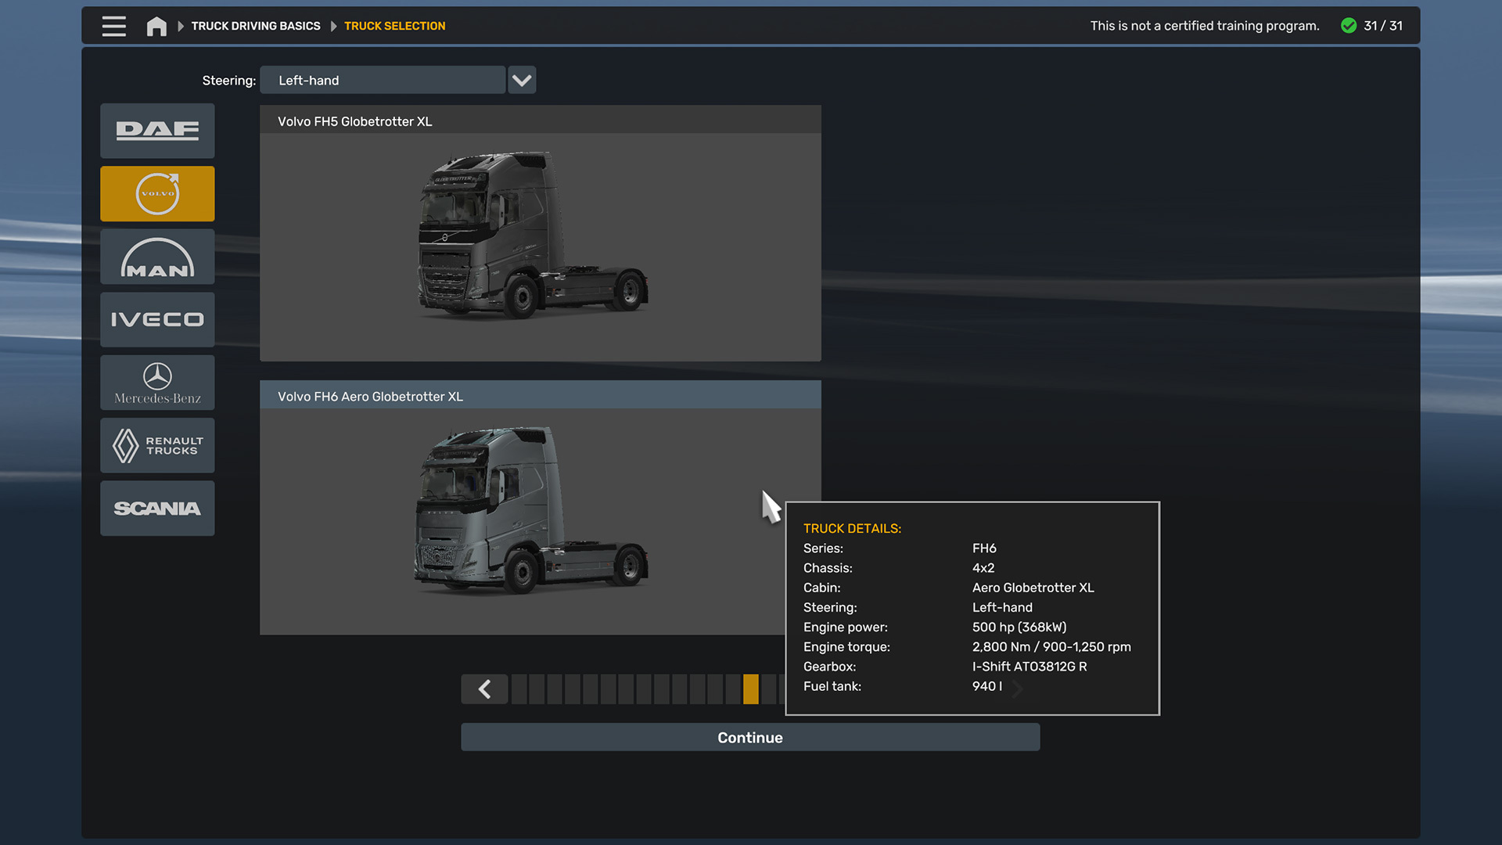Open the hamburger menu

tap(114, 26)
